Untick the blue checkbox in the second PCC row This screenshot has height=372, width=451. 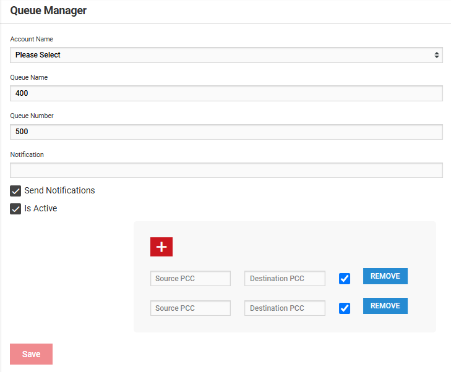[345, 308]
